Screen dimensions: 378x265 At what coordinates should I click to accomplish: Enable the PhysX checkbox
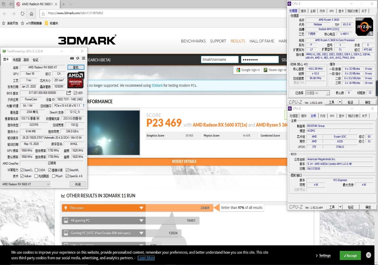54,176
